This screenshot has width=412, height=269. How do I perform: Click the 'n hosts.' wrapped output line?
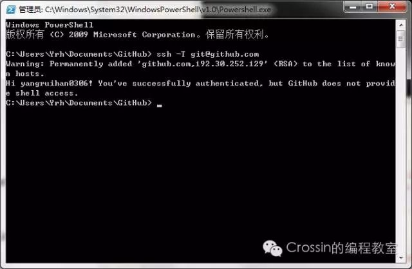(24, 73)
